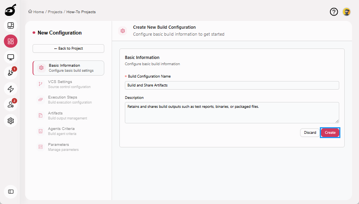The height and width of the screenshot is (204, 359).
Task: Click the VCS Settings branch icon
Action: (x=41, y=84)
